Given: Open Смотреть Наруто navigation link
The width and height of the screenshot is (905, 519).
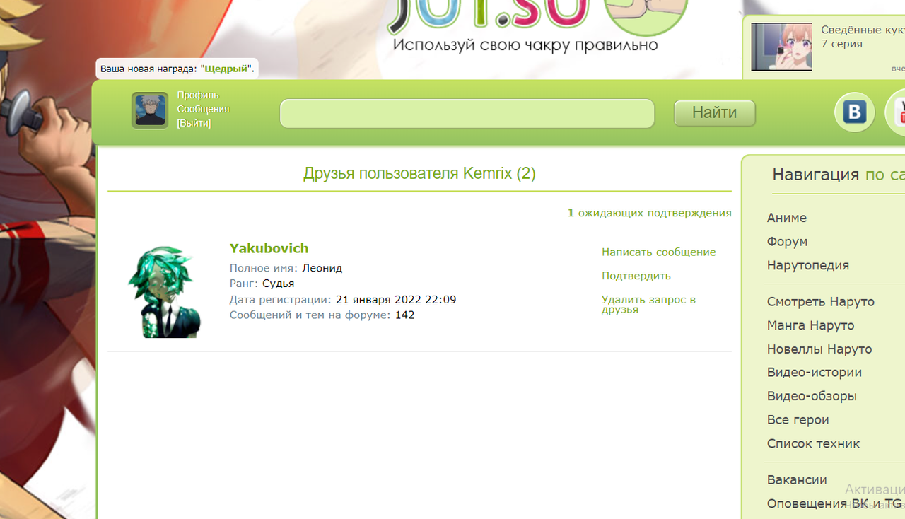Looking at the screenshot, I should coord(821,302).
